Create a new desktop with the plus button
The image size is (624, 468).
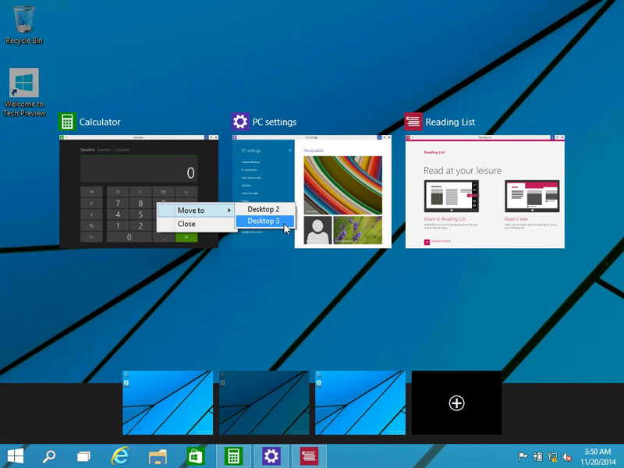click(457, 402)
